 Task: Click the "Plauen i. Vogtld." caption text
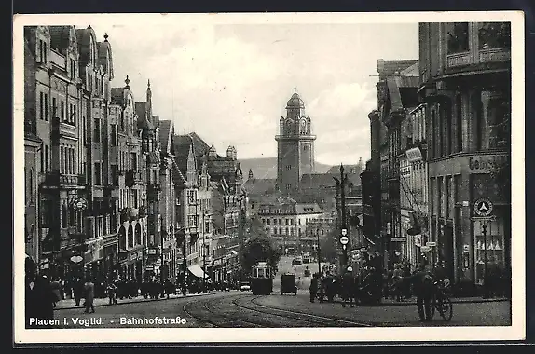[66, 321]
